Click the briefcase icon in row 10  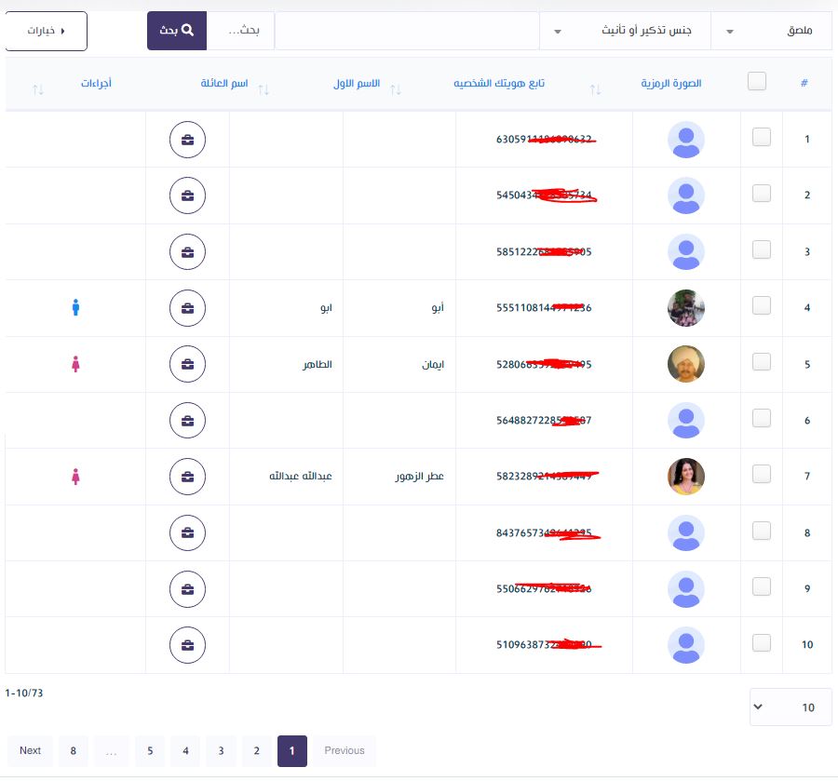coord(187,645)
